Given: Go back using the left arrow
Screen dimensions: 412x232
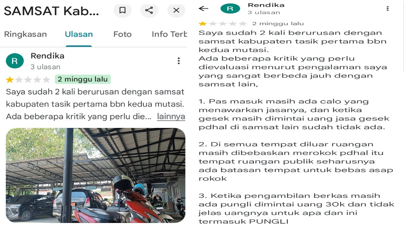Looking at the screenshot, I should (x=203, y=9).
